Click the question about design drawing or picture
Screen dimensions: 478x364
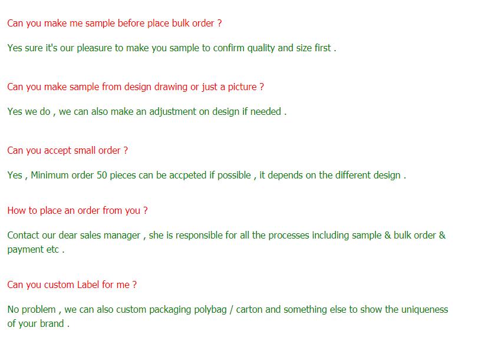(136, 87)
